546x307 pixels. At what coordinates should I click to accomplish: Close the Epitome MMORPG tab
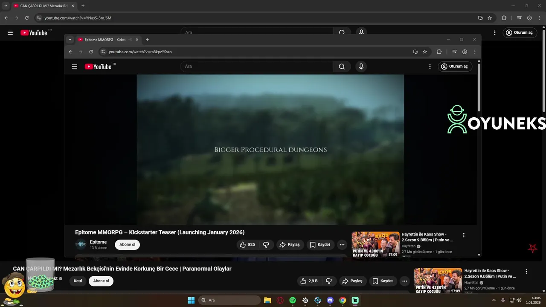click(x=137, y=40)
